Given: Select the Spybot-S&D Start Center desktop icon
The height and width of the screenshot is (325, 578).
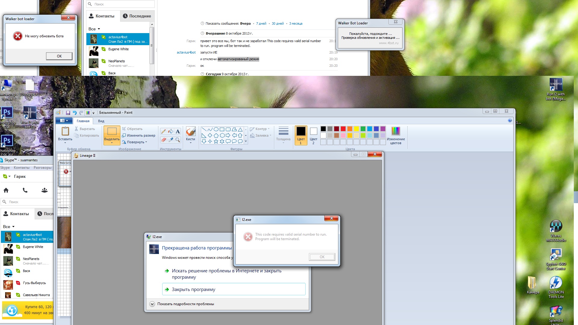Looking at the screenshot, I should [556, 259].
